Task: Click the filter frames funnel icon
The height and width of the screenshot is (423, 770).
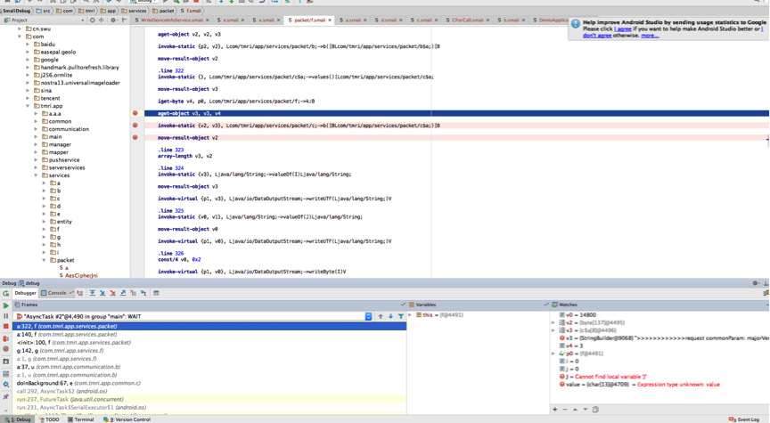Action: (401, 316)
